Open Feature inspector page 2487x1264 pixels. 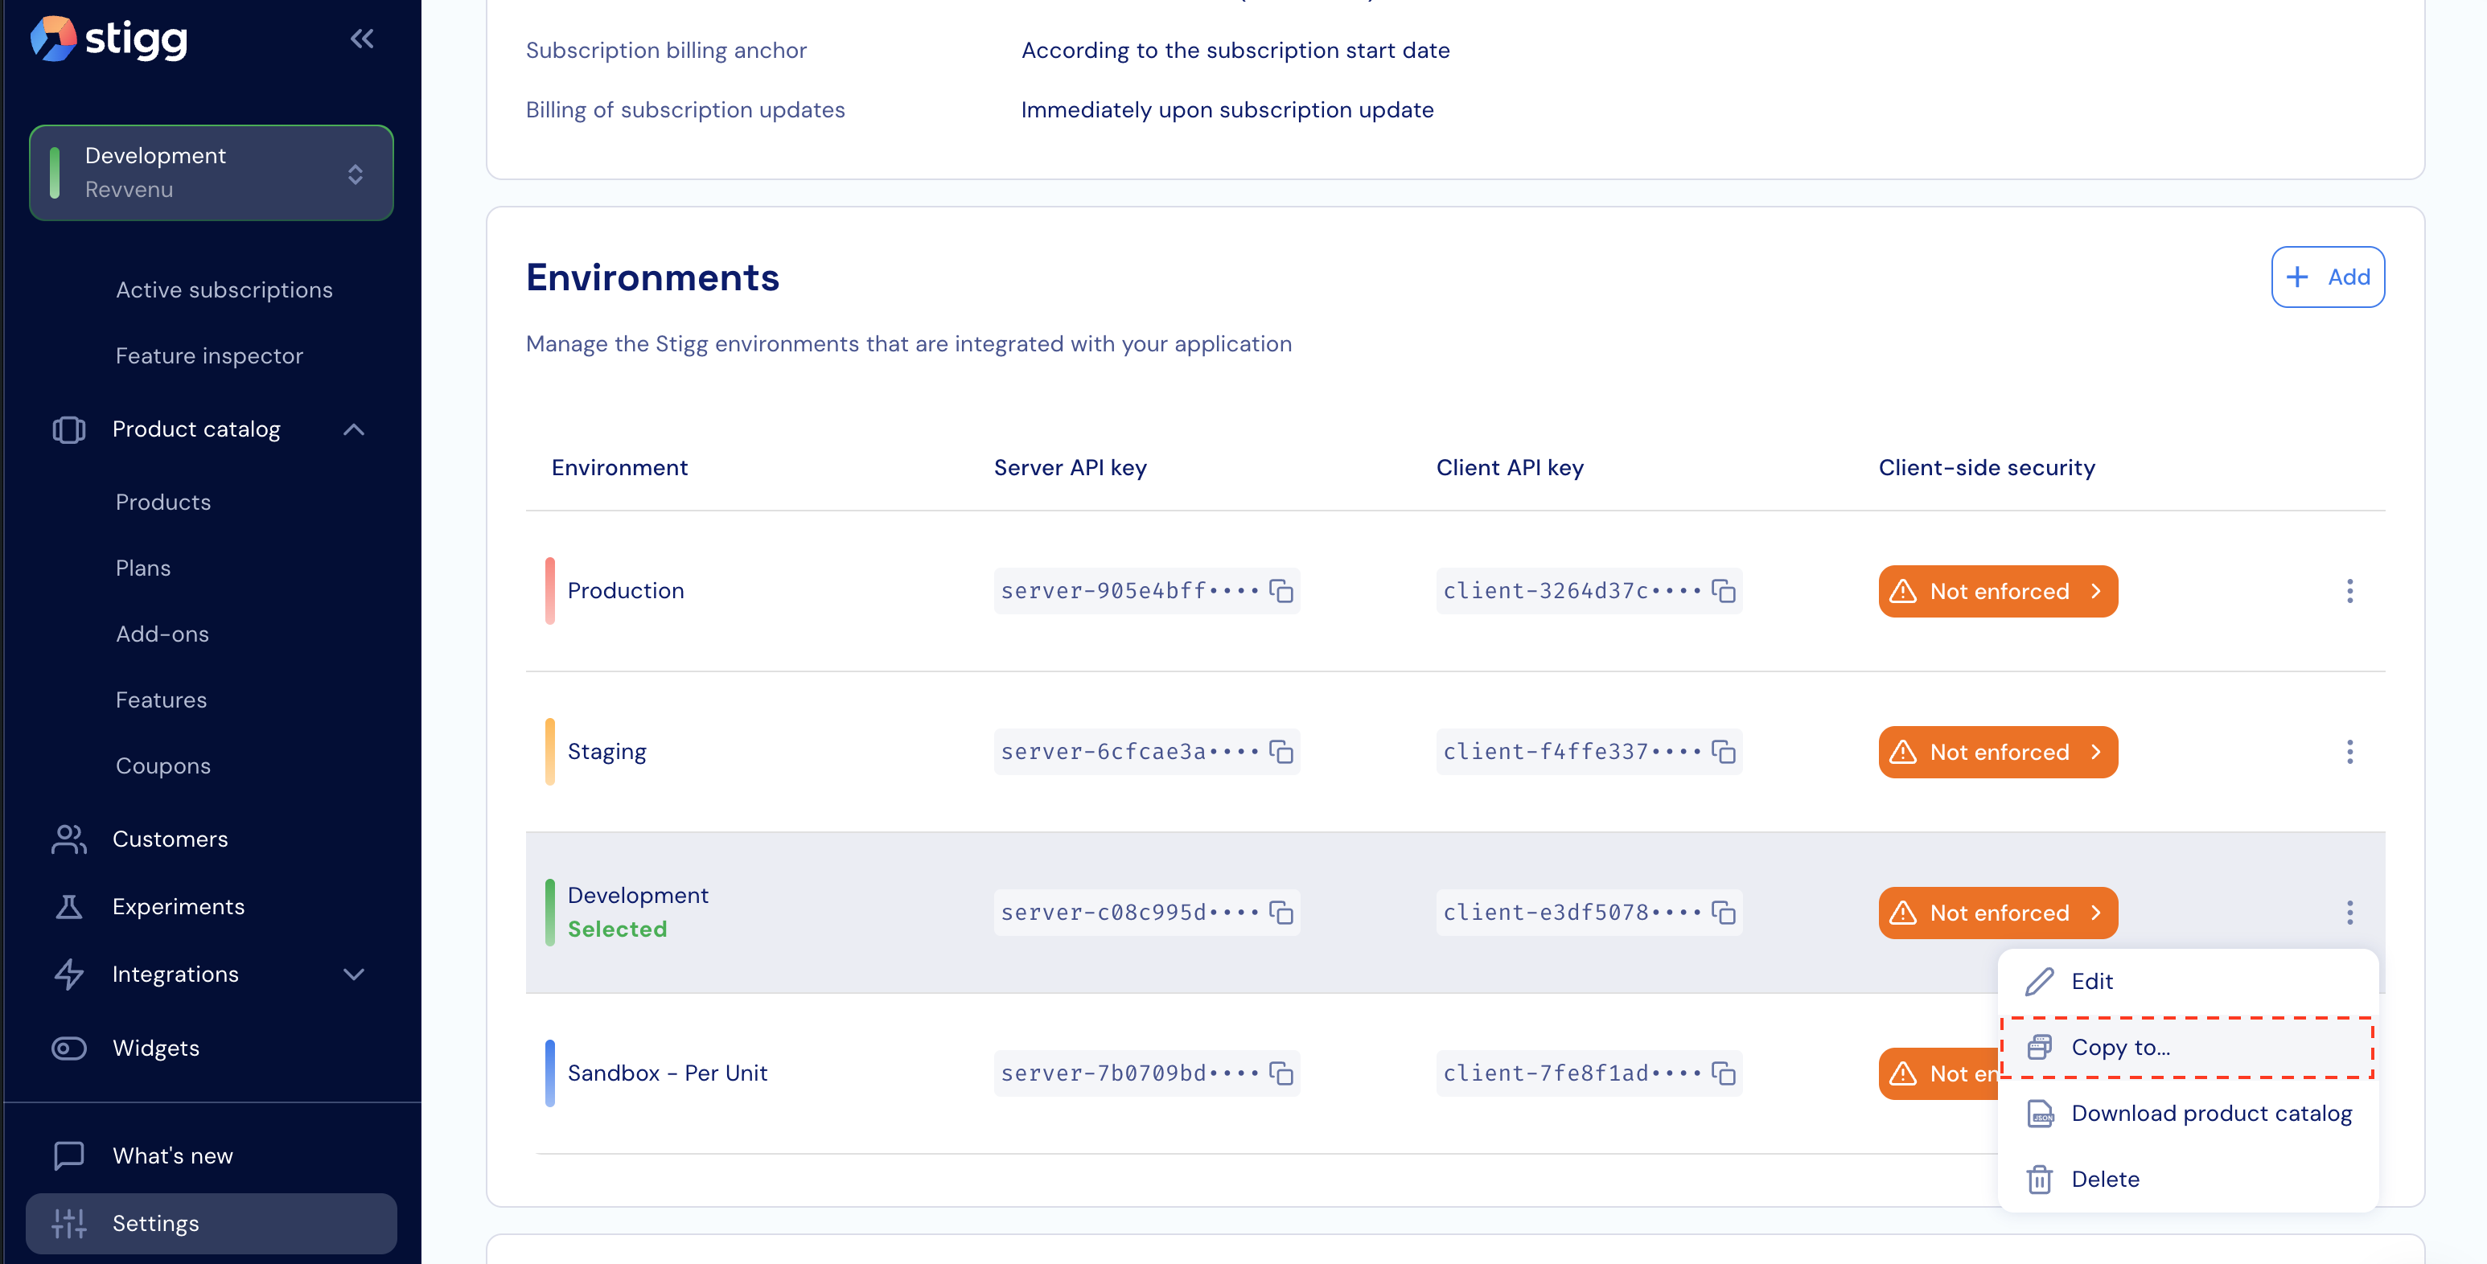(209, 355)
